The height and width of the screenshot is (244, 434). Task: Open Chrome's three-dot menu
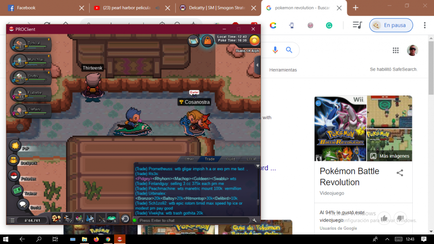click(x=424, y=25)
